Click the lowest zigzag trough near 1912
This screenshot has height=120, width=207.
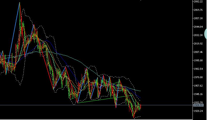(x=134, y=117)
